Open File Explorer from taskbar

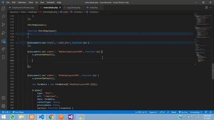22,117
